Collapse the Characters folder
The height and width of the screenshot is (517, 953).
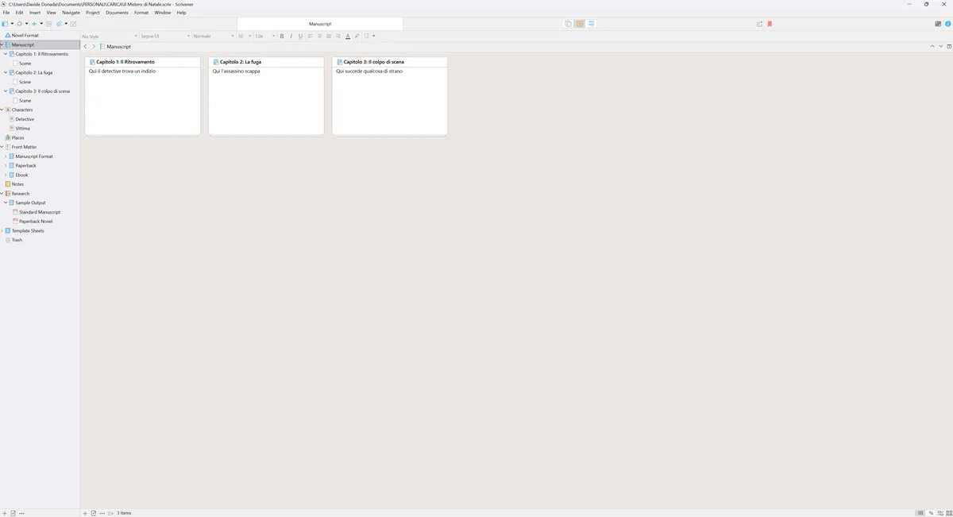pyautogui.click(x=2, y=110)
